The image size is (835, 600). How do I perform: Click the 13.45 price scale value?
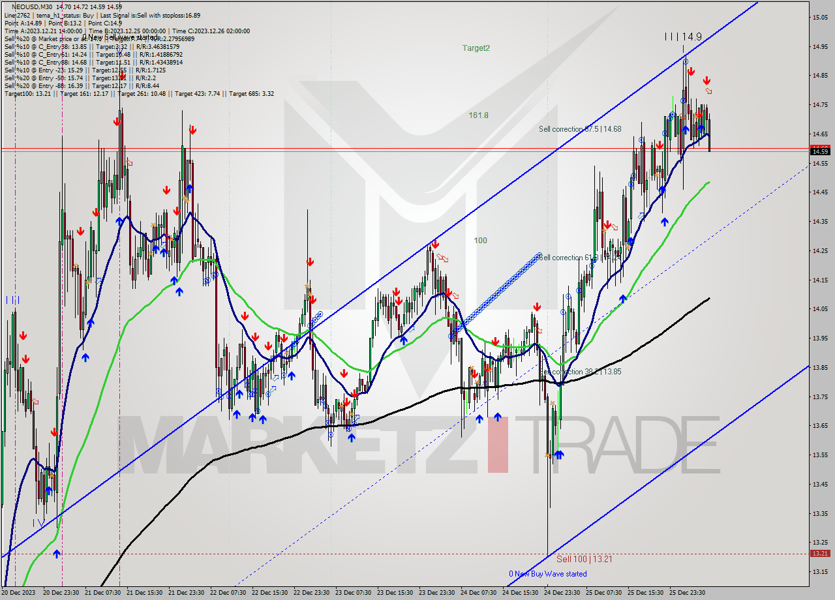820,484
